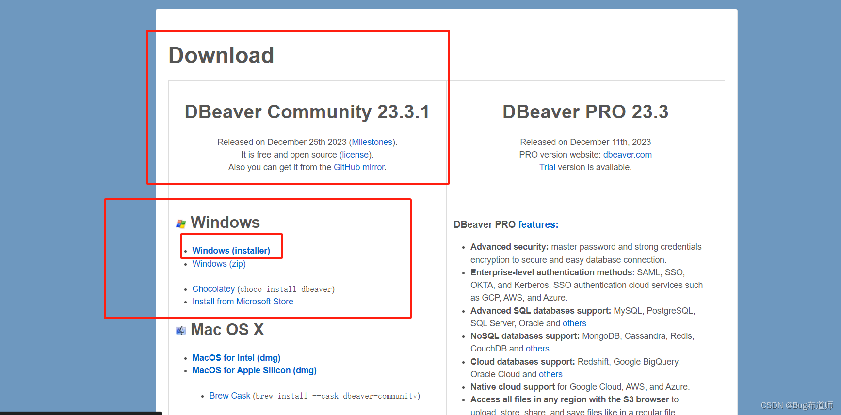Screen dimensions: 841x415
Task: Open the Milestones link
Action: click(x=372, y=142)
